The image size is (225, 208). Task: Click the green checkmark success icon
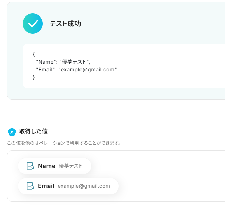pyautogui.click(x=33, y=24)
